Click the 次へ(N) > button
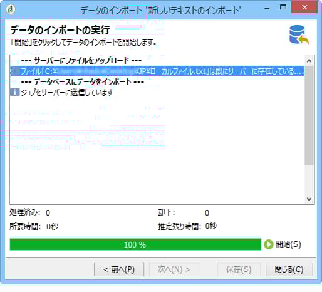 [175, 269]
